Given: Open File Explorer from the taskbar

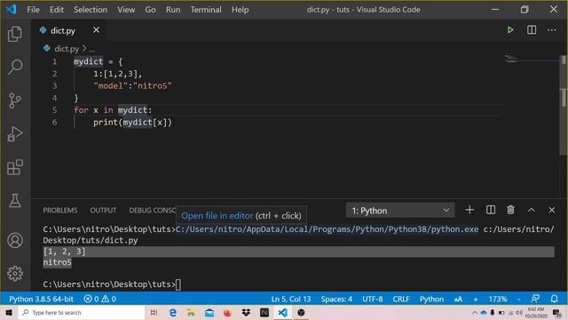Looking at the screenshot, I should point(191,312).
